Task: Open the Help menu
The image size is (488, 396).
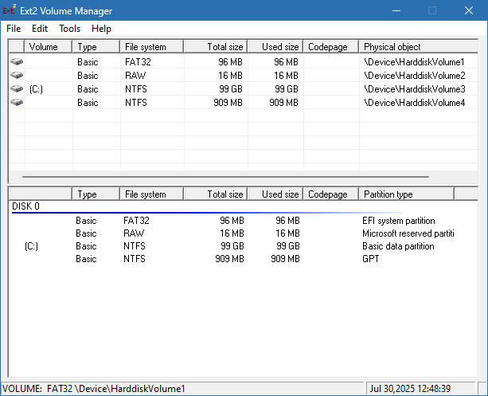Action: (x=101, y=29)
